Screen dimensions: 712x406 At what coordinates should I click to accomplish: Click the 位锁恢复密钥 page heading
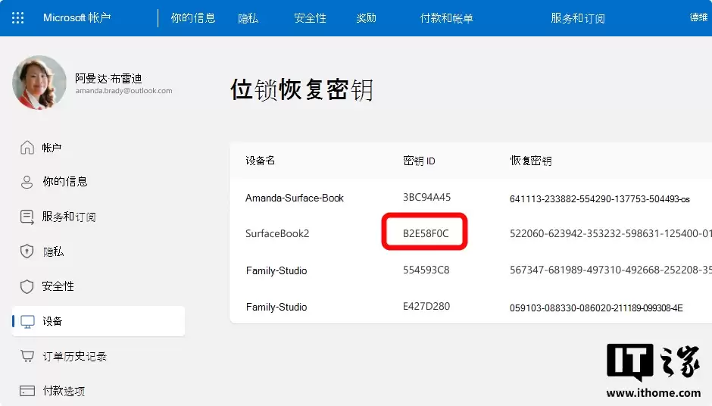coord(301,89)
